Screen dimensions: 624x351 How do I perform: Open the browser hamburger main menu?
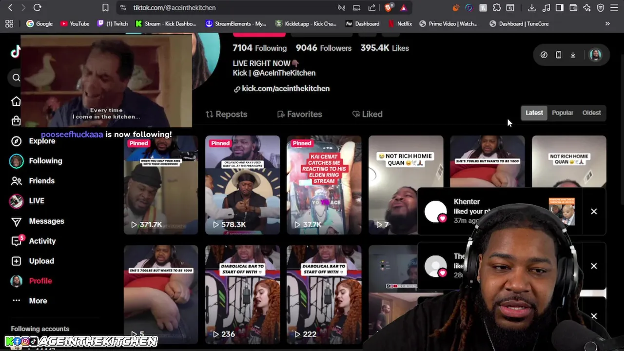pyautogui.click(x=614, y=8)
